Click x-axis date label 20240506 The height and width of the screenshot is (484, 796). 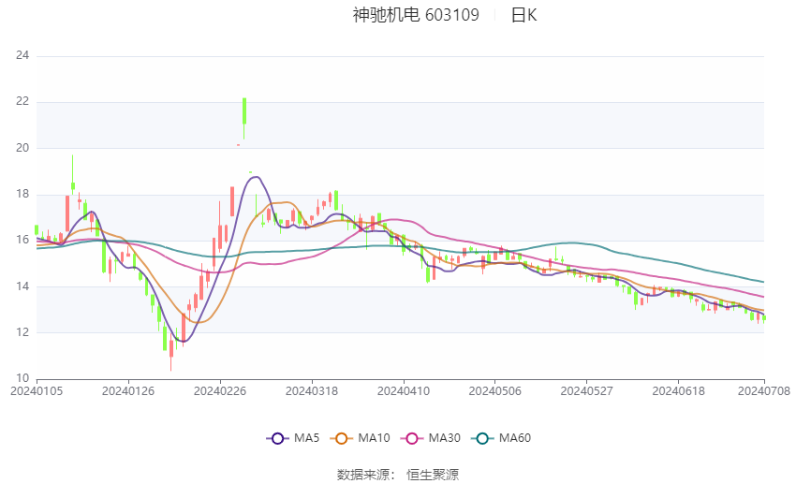(x=495, y=391)
